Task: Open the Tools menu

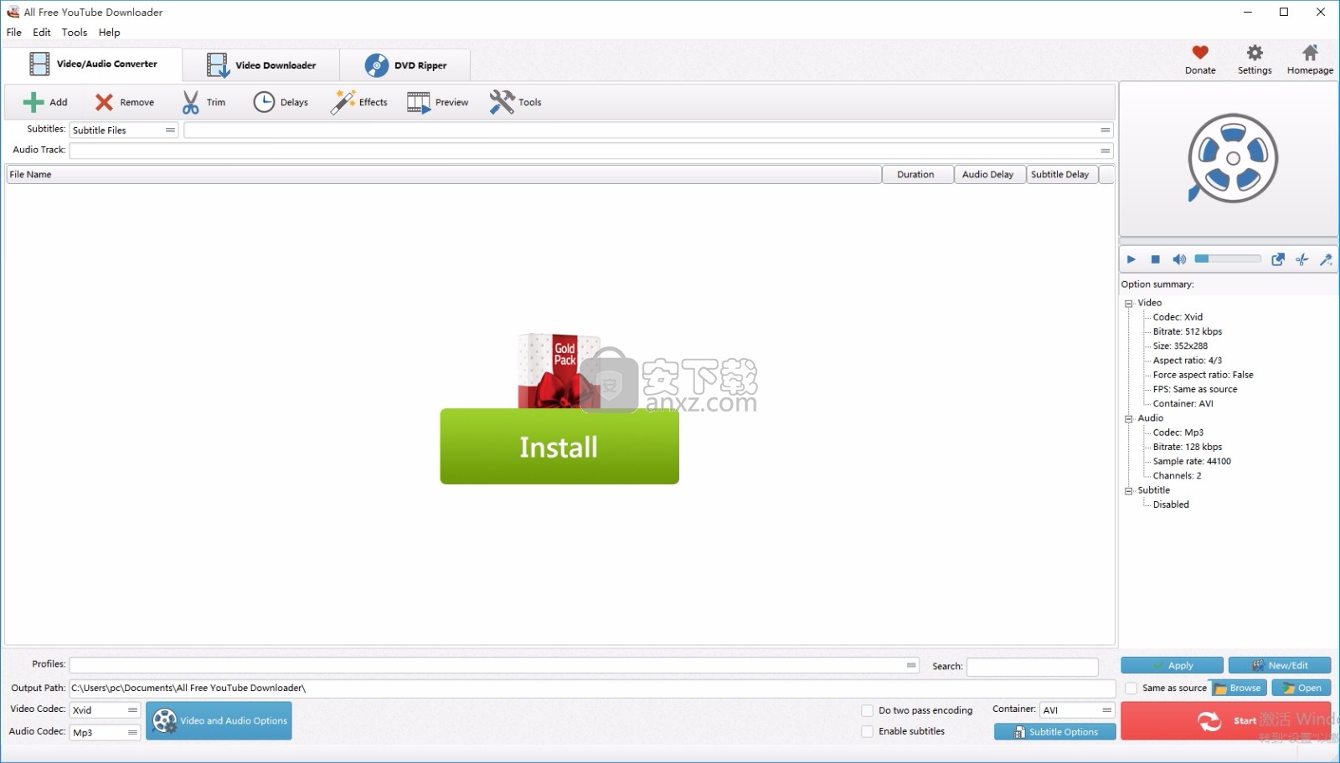Action: click(75, 33)
